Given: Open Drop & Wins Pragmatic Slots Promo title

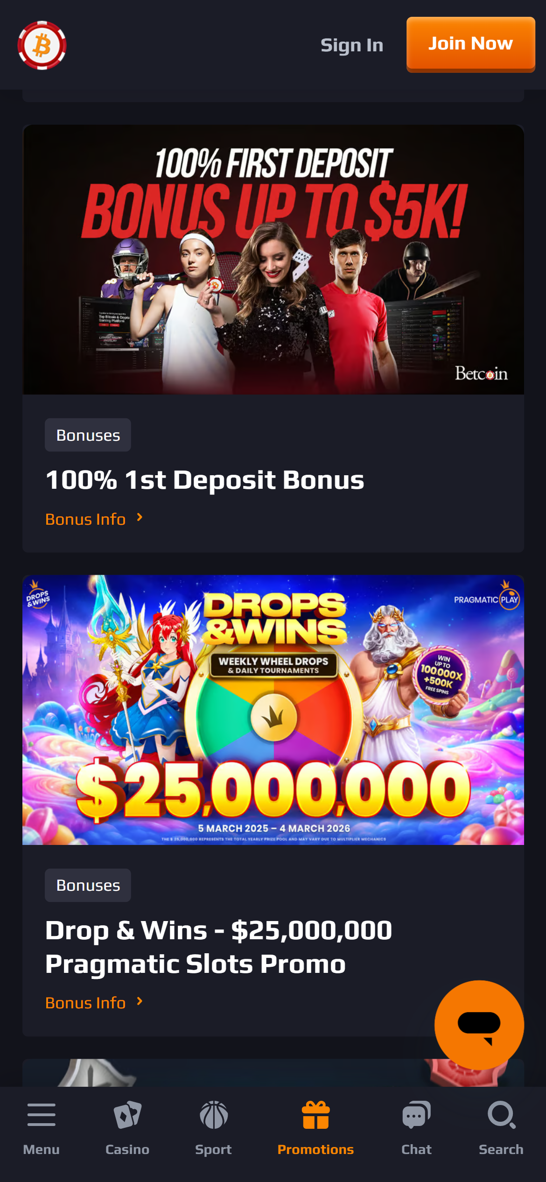Looking at the screenshot, I should [x=218, y=947].
